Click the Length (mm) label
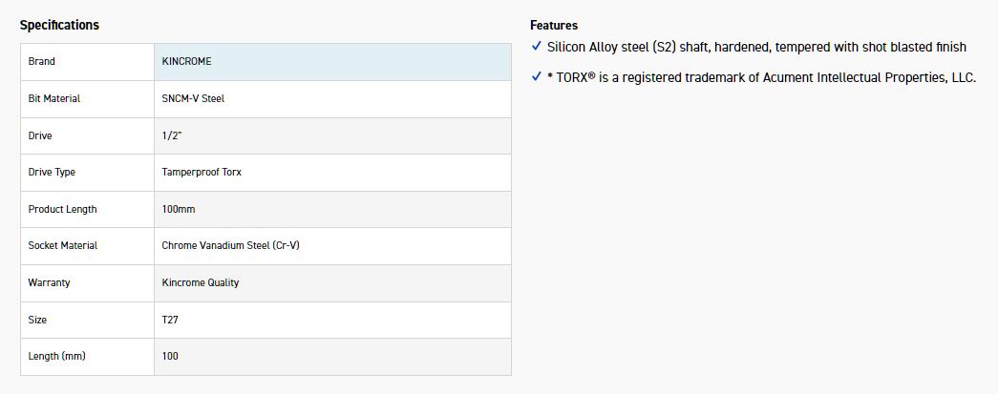998x394 pixels. (57, 356)
